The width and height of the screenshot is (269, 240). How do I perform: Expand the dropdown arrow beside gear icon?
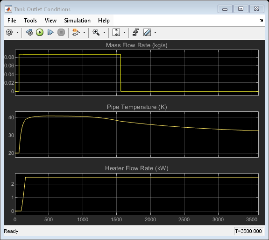tap(17, 32)
